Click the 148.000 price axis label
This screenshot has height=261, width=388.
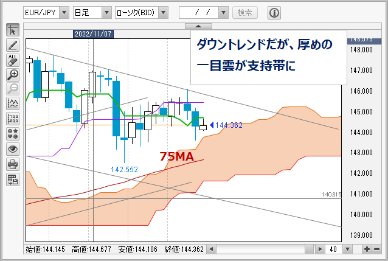click(x=361, y=50)
